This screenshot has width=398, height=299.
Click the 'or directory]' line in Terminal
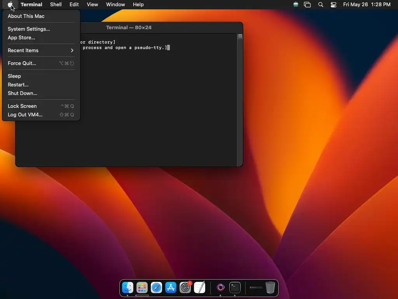(x=98, y=42)
